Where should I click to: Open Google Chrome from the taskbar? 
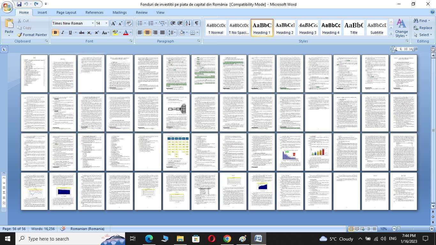tap(227, 239)
